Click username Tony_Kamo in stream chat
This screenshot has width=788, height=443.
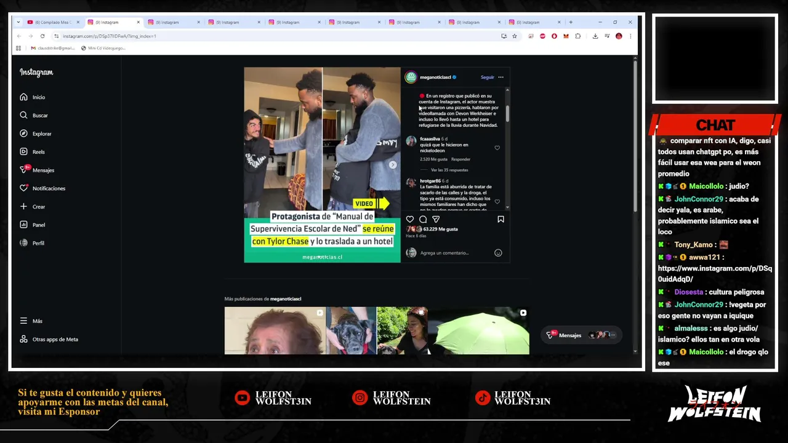point(693,245)
